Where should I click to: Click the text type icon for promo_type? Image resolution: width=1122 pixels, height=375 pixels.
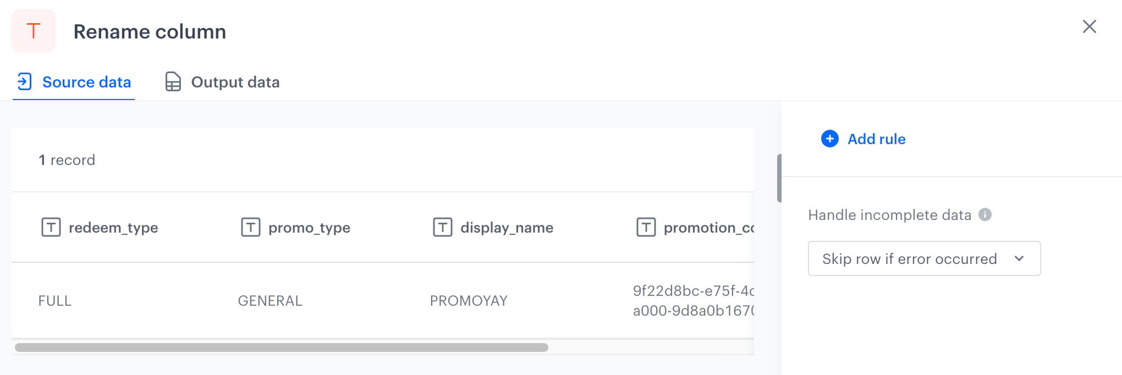251,227
